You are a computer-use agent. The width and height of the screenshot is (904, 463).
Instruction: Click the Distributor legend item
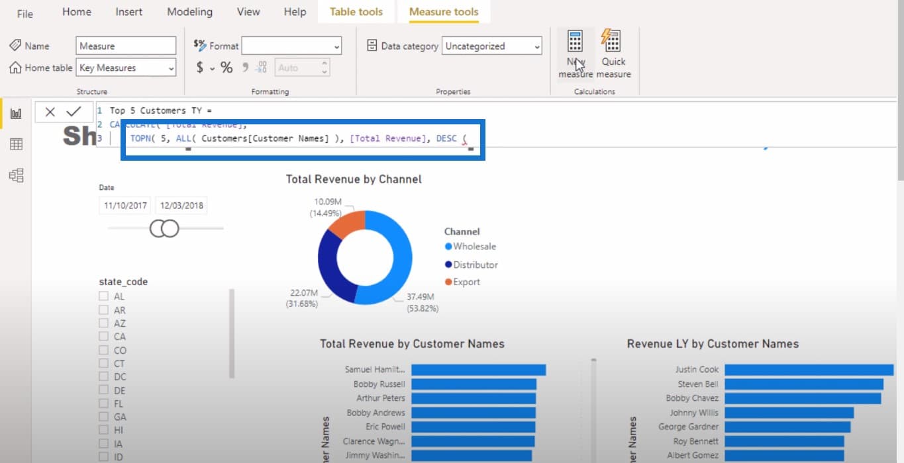click(471, 265)
